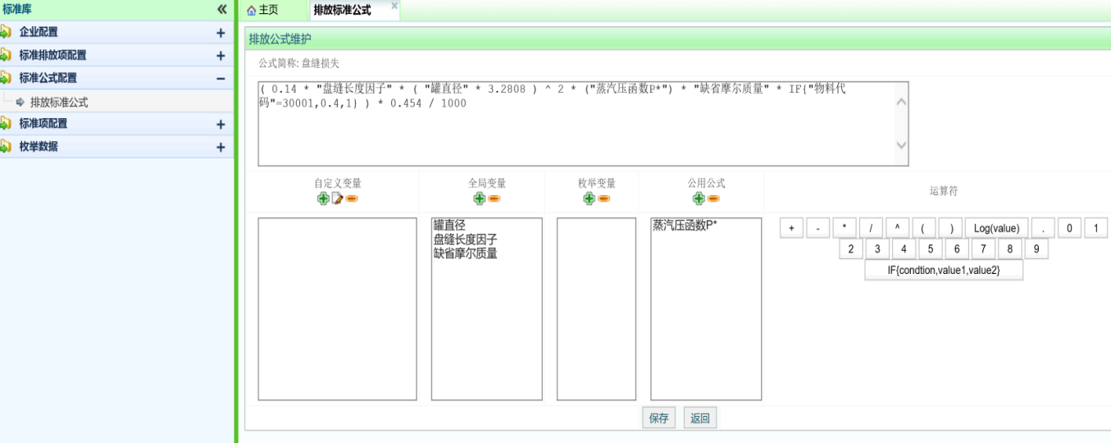Click the formula scrollbar up arrow

[x=901, y=103]
